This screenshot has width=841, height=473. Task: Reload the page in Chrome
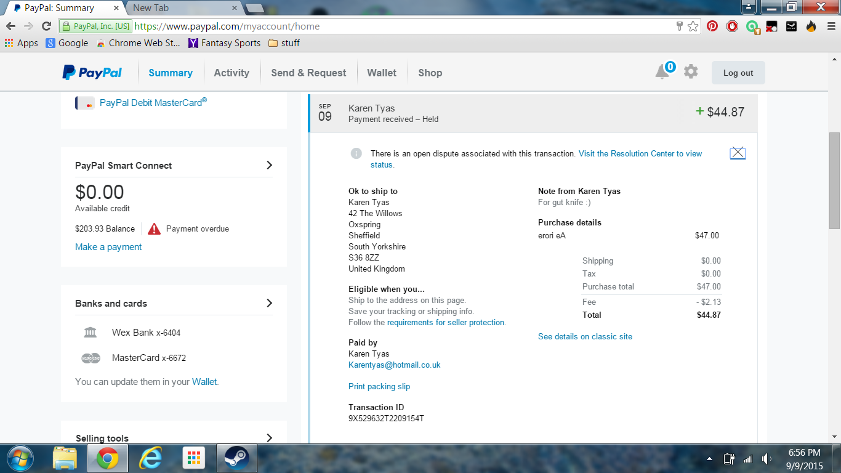tap(46, 26)
